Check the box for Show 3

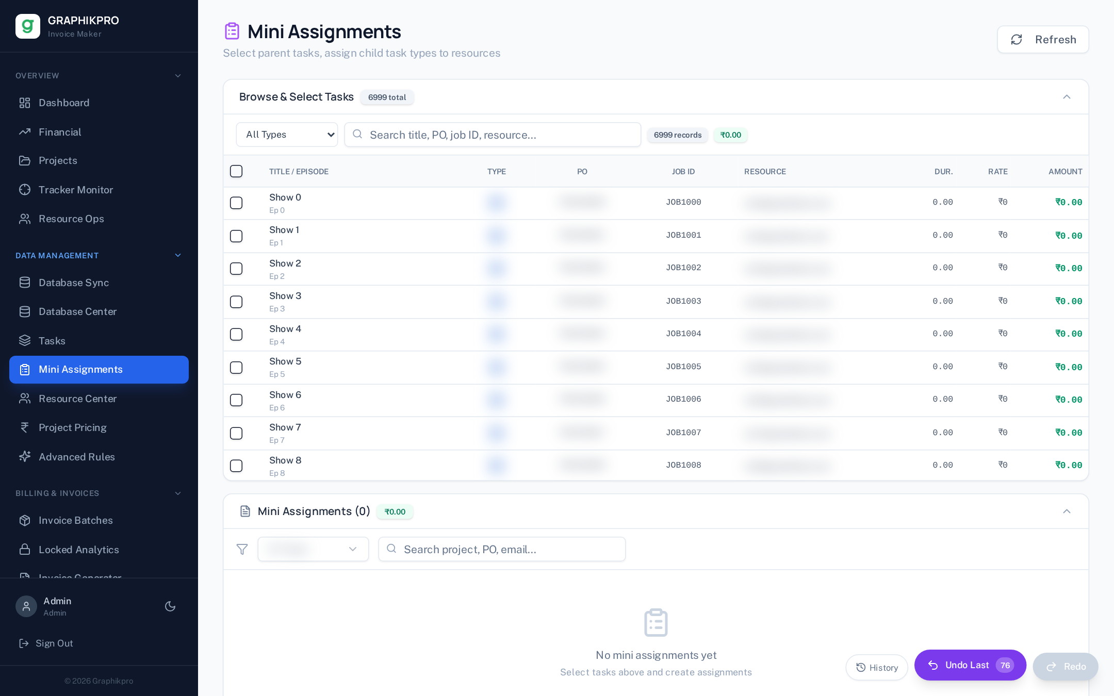coord(236,302)
